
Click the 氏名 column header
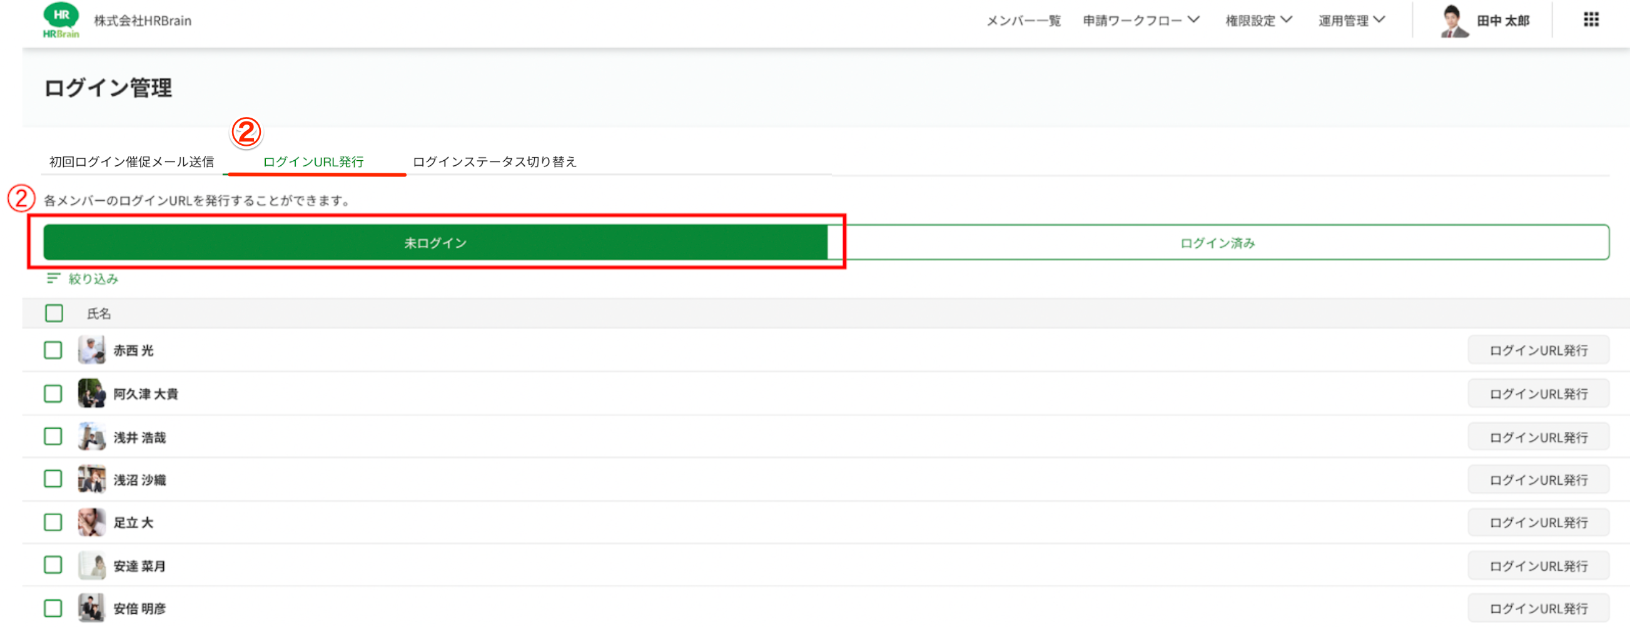point(99,313)
